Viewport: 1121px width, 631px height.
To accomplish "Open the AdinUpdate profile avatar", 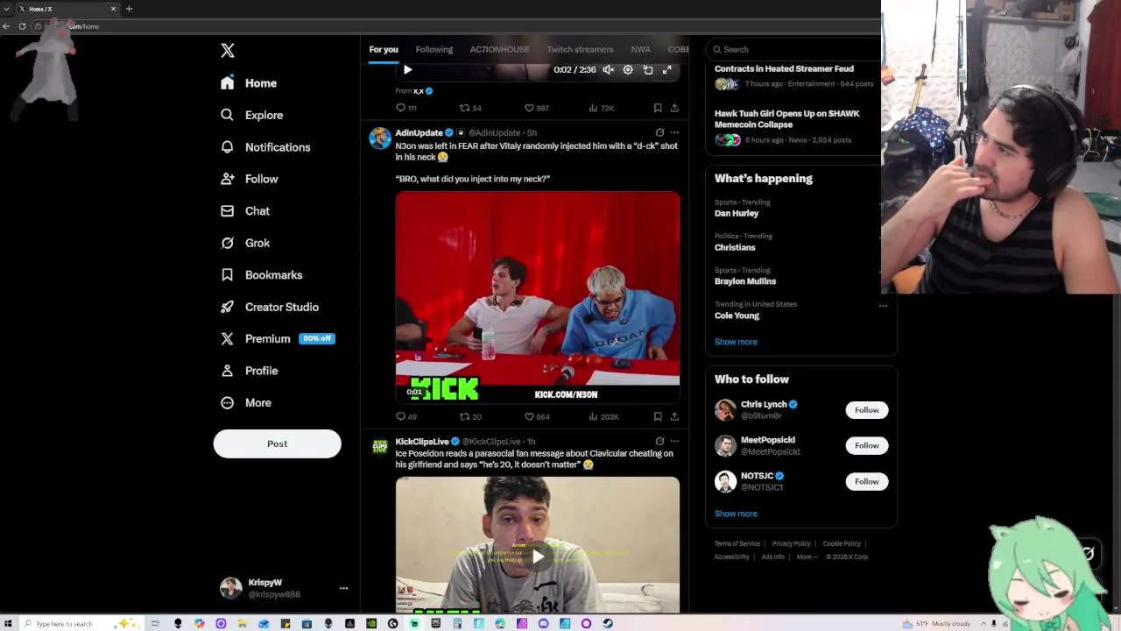I will click(x=380, y=138).
